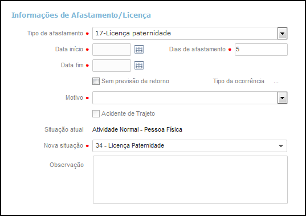Click inside the Observação text area
Image resolution: width=306 pixels, height=216 pixels.
click(x=190, y=180)
